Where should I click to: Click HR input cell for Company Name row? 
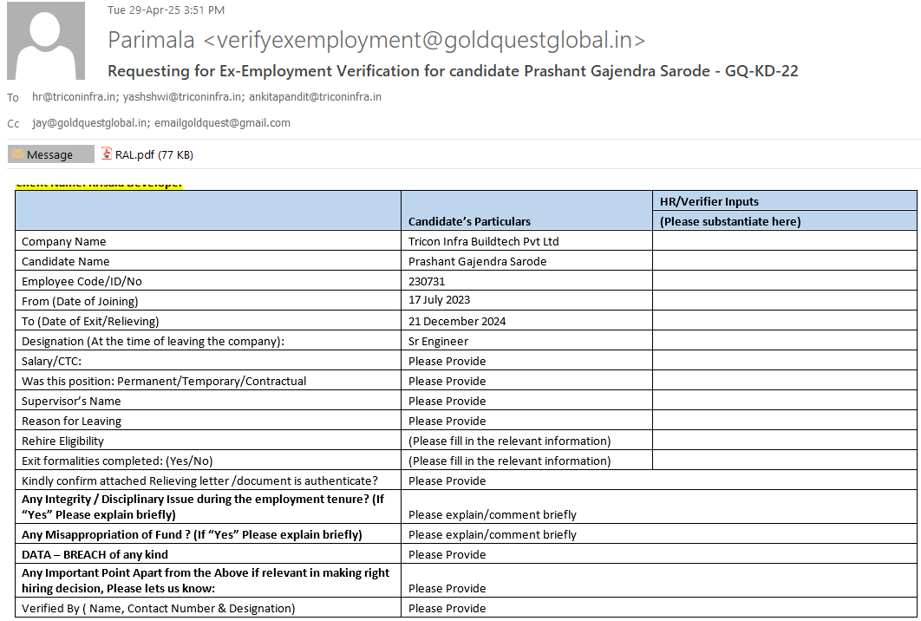point(784,241)
